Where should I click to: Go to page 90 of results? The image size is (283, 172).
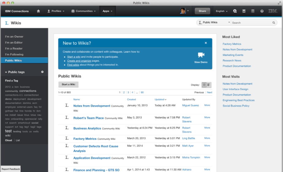[x=142, y=92]
